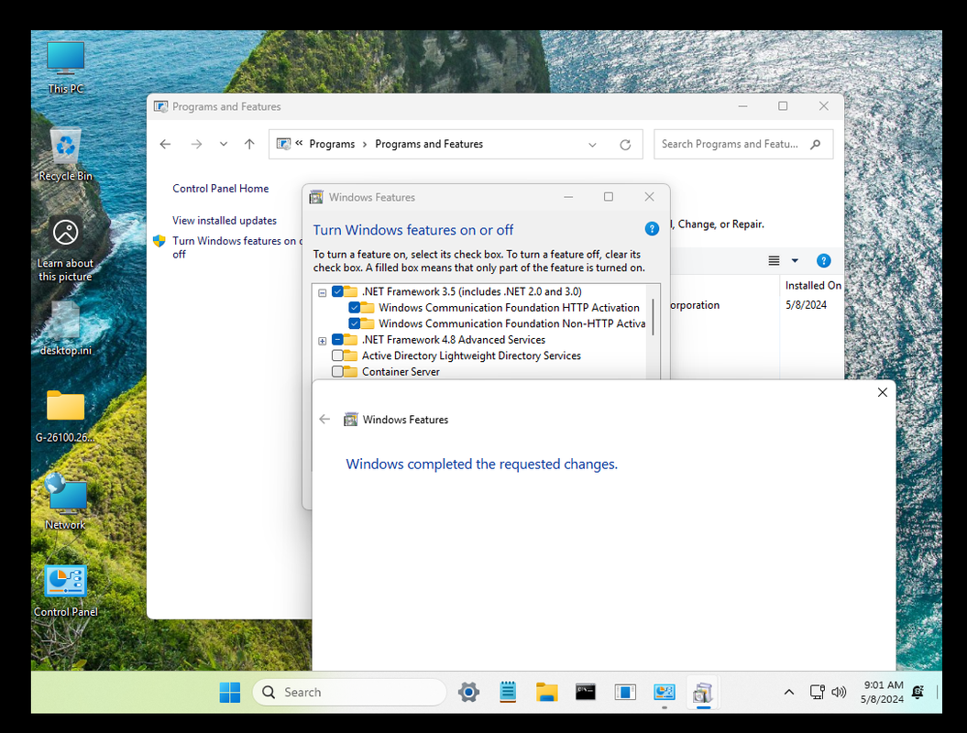The width and height of the screenshot is (967, 733).
Task: Select .NET Framework 3.5 feature label
Action: coord(472,291)
